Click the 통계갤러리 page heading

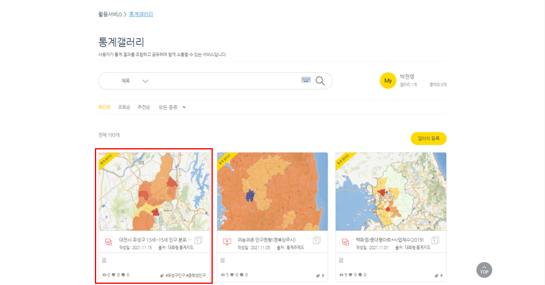click(x=121, y=42)
